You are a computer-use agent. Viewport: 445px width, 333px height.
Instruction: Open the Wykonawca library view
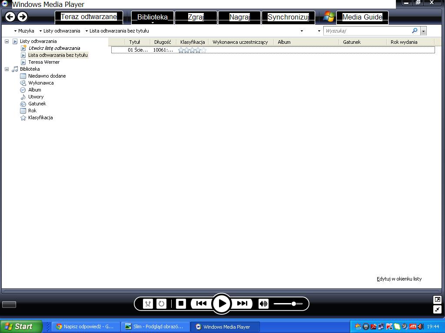pyautogui.click(x=41, y=83)
